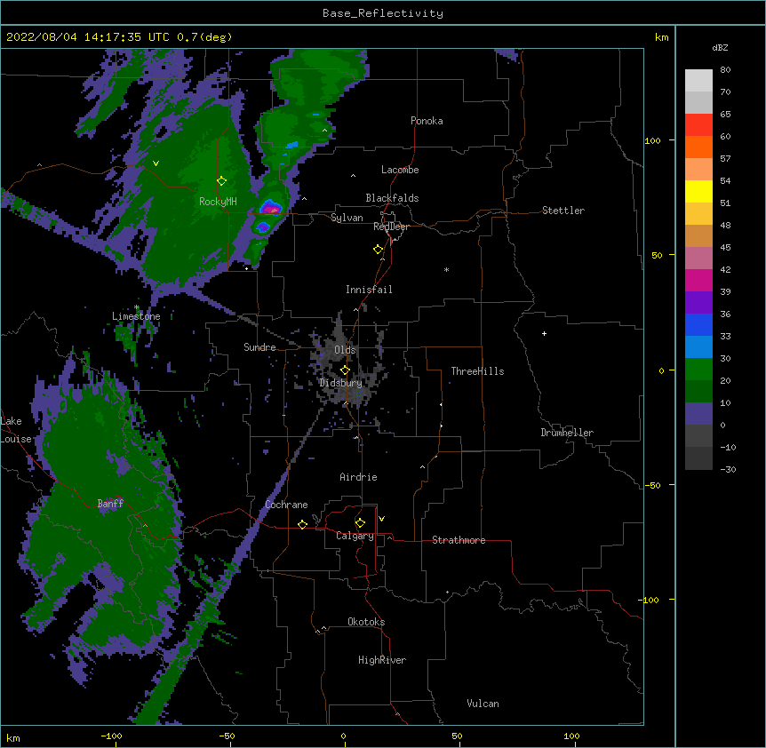766x748 pixels.
Task: Click the Blackfalds city label
Action: click(x=392, y=198)
